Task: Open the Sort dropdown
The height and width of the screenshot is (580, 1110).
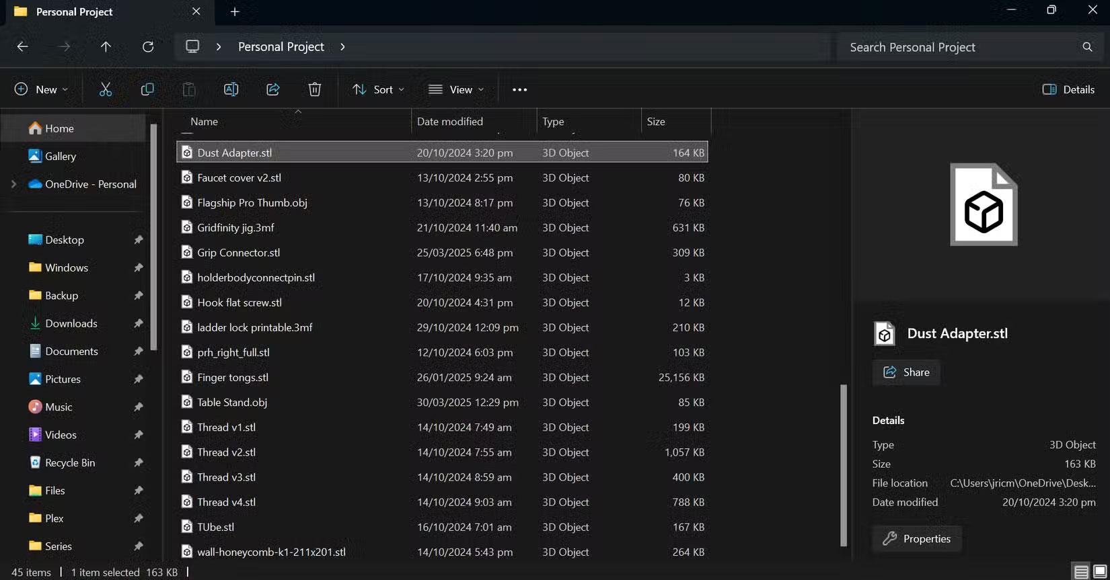Action: tap(379, 89)
